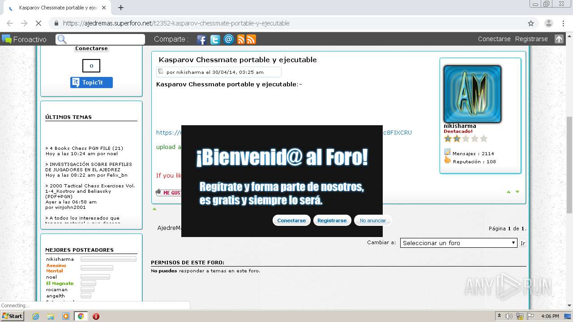Open the 'Seleccionar un foro' dropdown
Viewport: 573px width, 322px height.
[459, 243]
